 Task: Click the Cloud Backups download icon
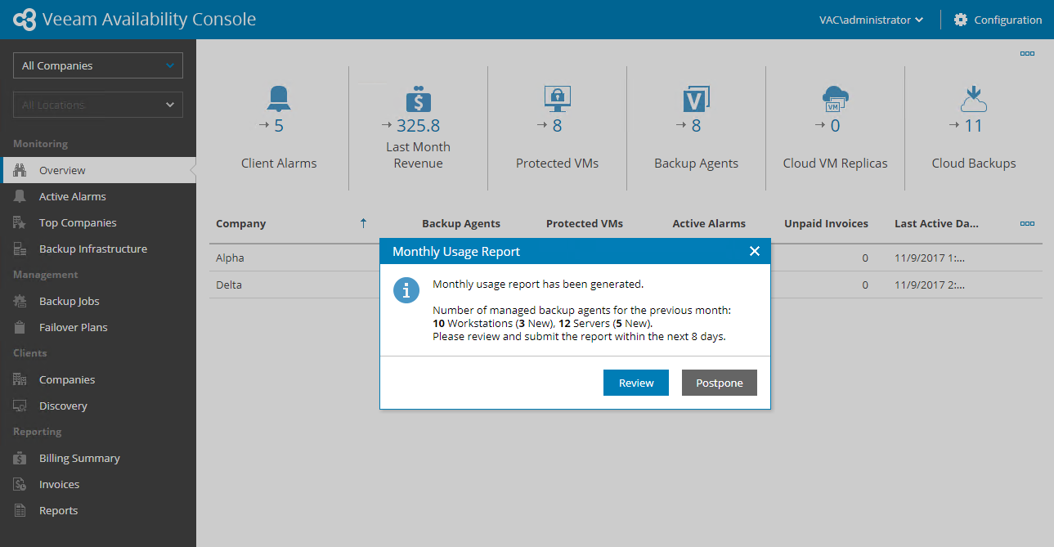[x=974, y=99]
